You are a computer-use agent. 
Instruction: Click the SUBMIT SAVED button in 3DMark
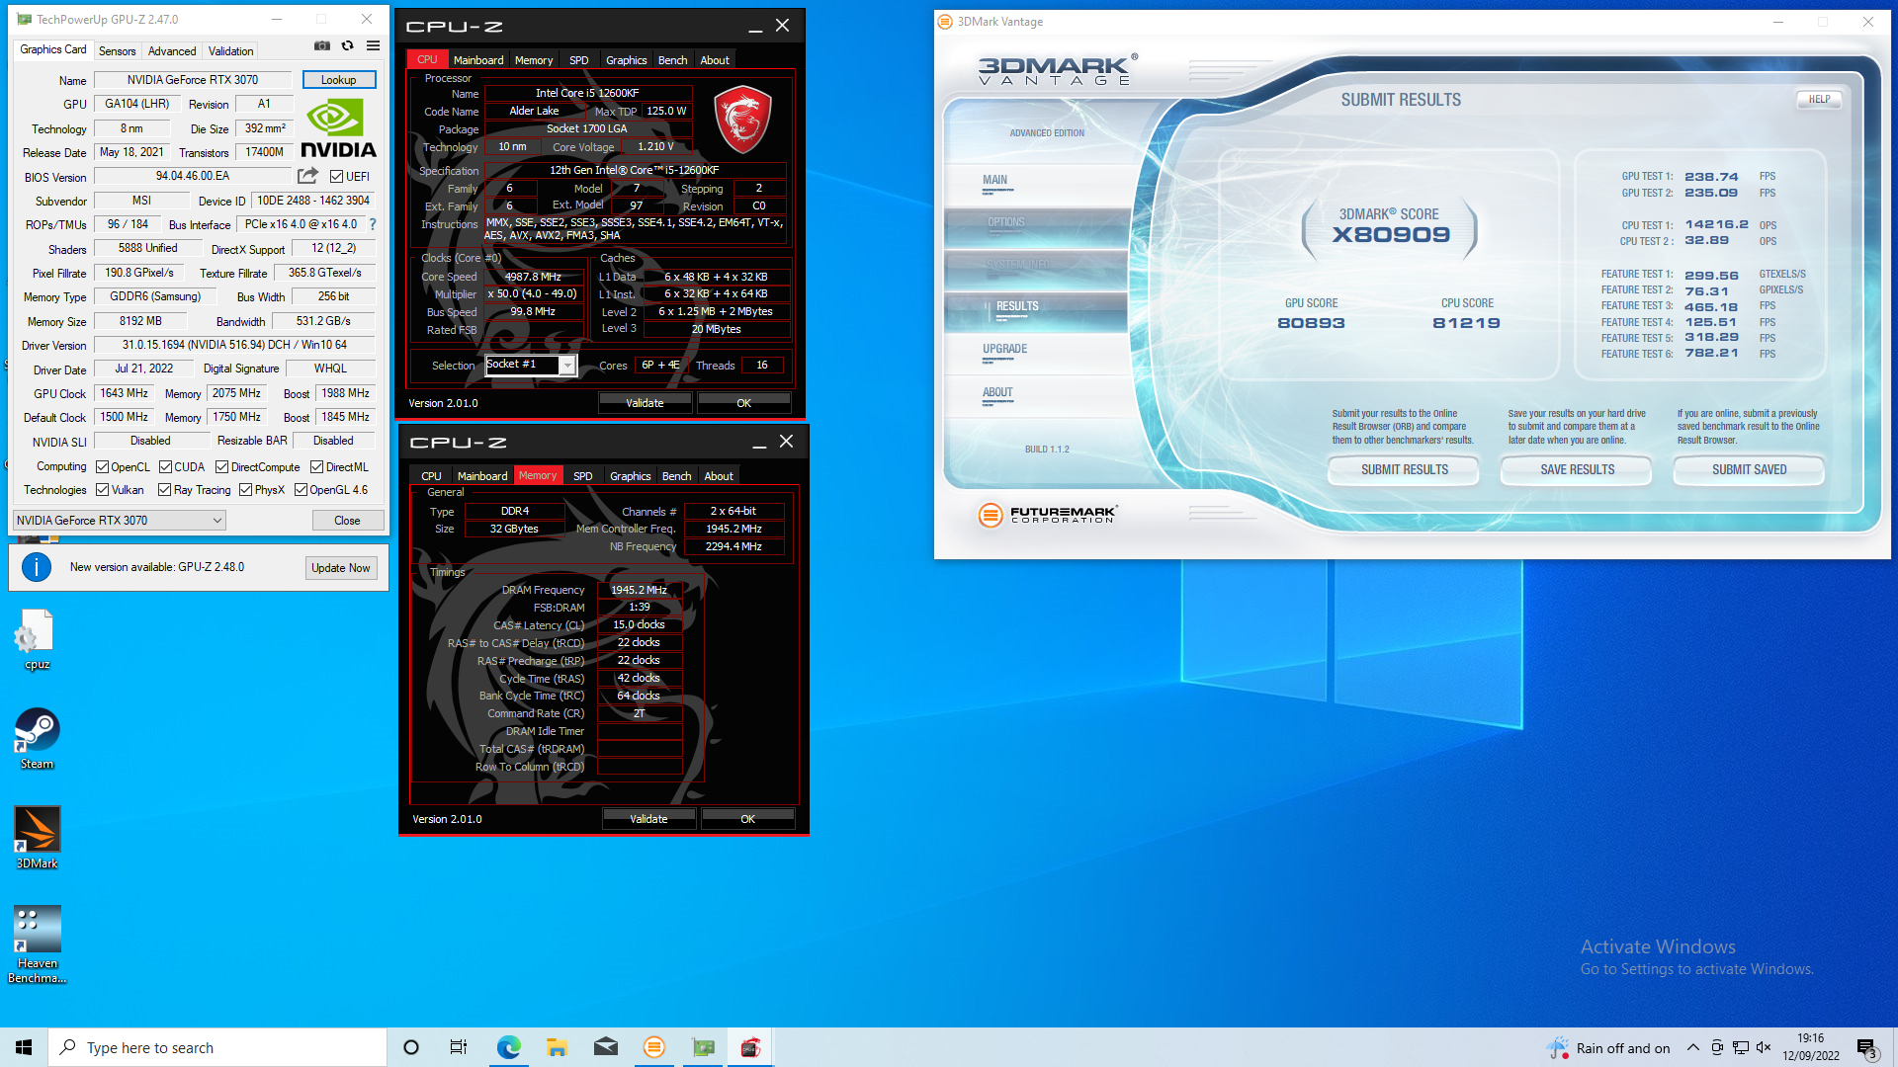point(1749,469)
